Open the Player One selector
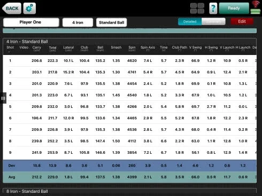 coord(31,22)
